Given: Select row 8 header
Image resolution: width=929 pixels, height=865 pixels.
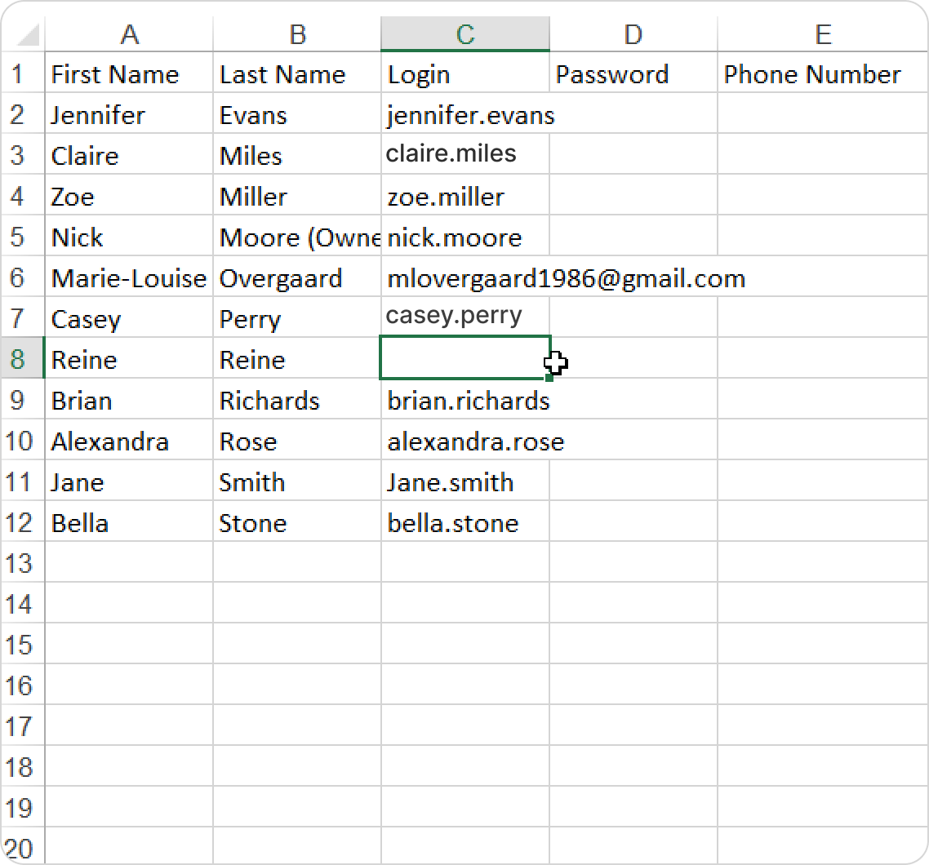Looking at the screenshot, I should pos(19,360).
